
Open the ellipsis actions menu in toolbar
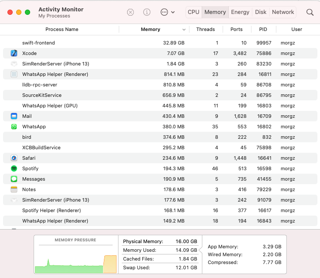click(167, 12)
